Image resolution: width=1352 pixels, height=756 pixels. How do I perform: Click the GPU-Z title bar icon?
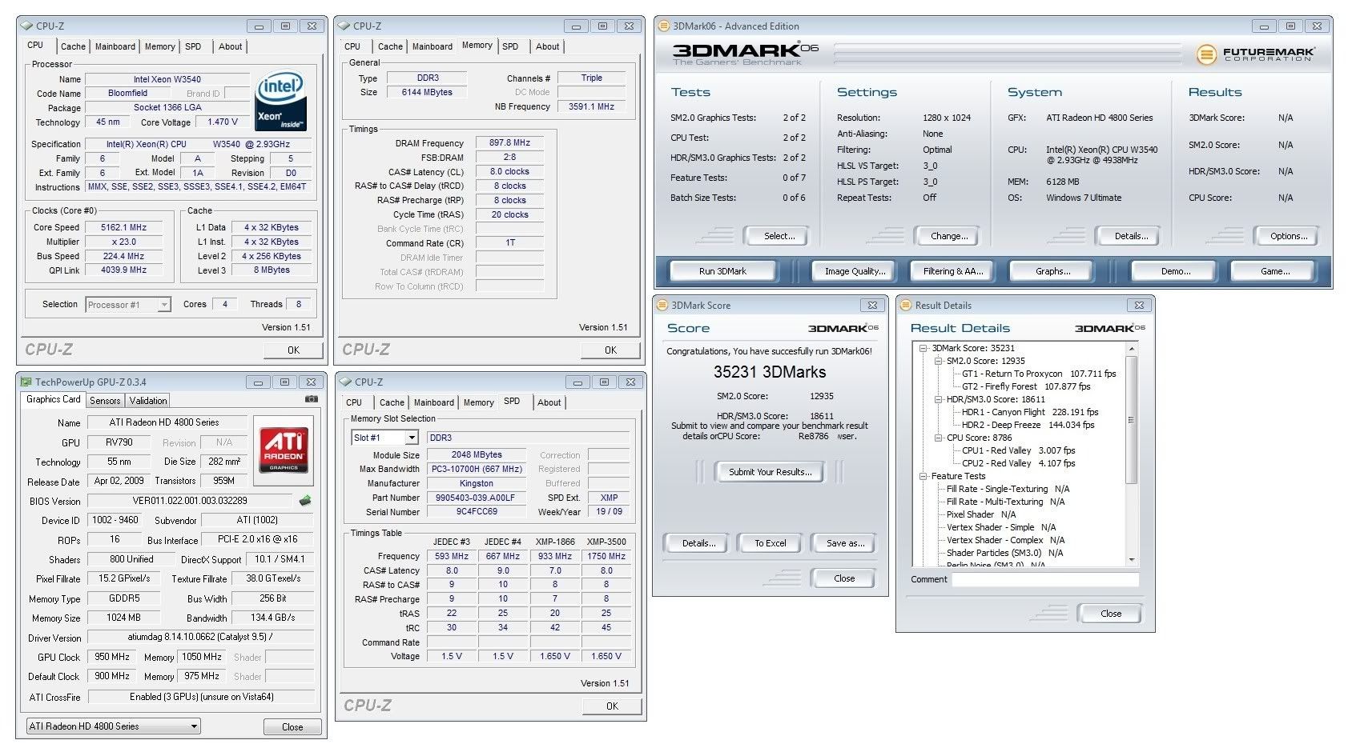tap(26, 382)
